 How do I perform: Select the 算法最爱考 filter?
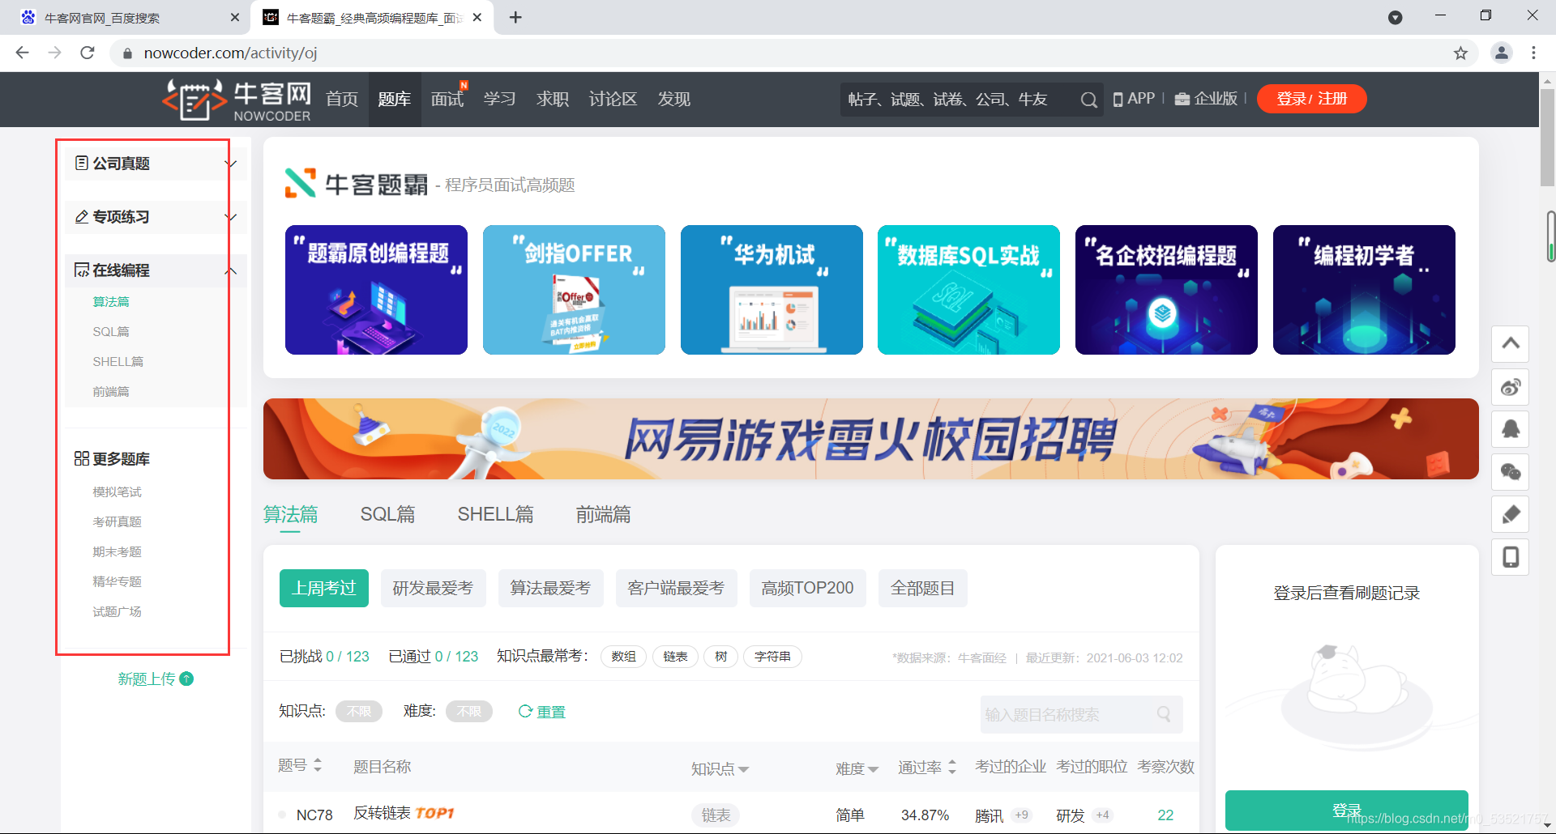[550, 588]
